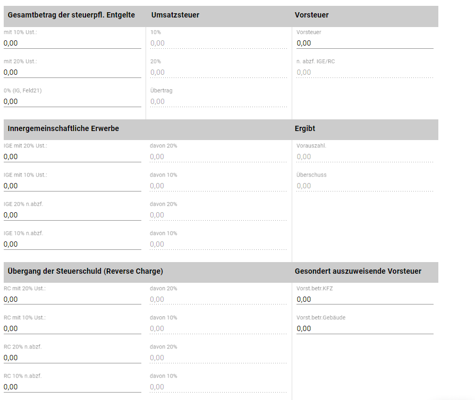The image size is (475, 400).
Task: Select the 'Vorauszahl.' result field
Action: tap(365, 156)
